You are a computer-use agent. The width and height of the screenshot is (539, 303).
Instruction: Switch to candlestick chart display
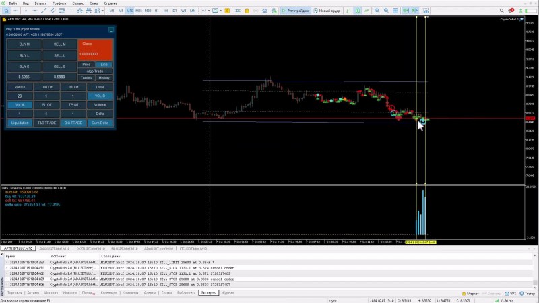pyautogui.click(x=358, y=11)
